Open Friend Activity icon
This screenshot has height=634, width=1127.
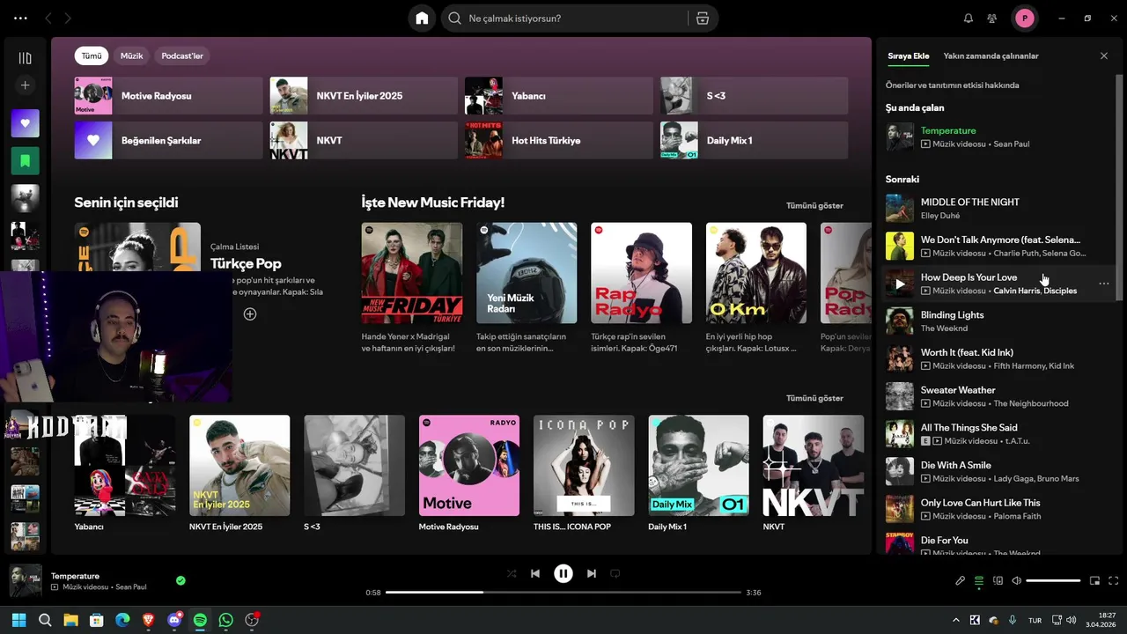click(992, 18)
